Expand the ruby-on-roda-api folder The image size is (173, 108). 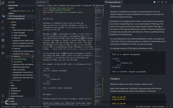coord(19,70)
